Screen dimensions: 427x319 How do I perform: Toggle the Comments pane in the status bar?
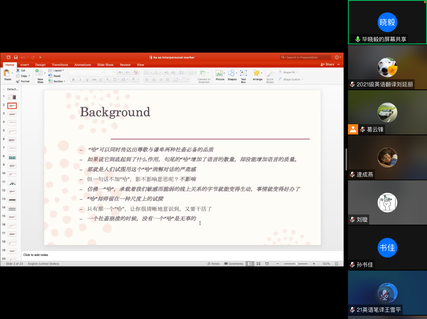click(x=233, y=264)
